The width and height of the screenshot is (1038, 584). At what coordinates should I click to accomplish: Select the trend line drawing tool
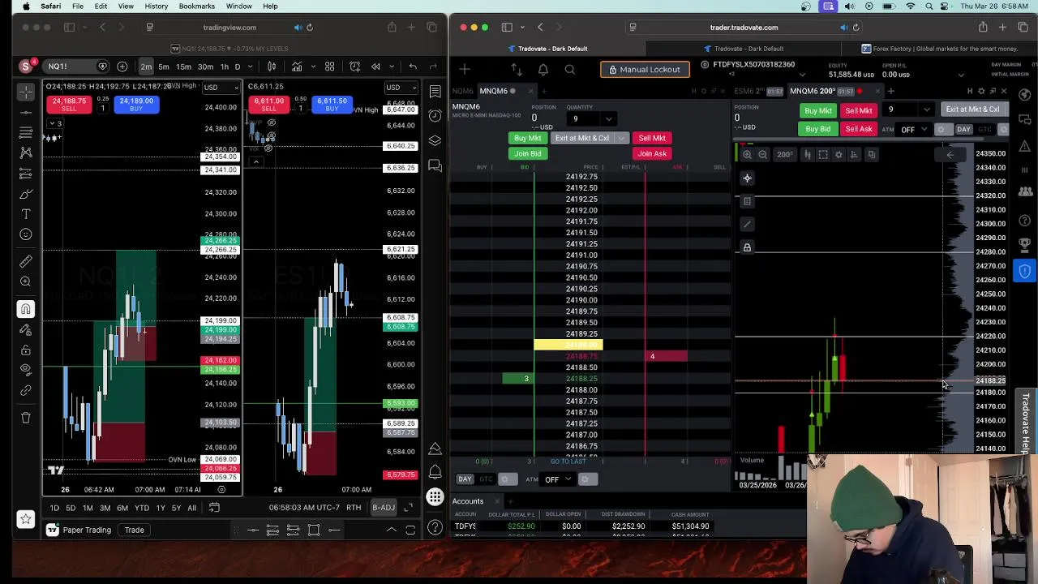(x=26, y=112)
